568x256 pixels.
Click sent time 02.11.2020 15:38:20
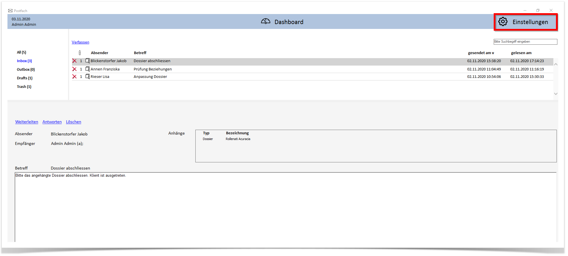pos(484,61)
